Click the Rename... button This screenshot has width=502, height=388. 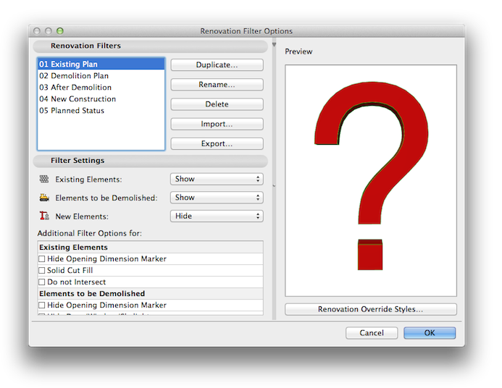click(x=217, y=85)
